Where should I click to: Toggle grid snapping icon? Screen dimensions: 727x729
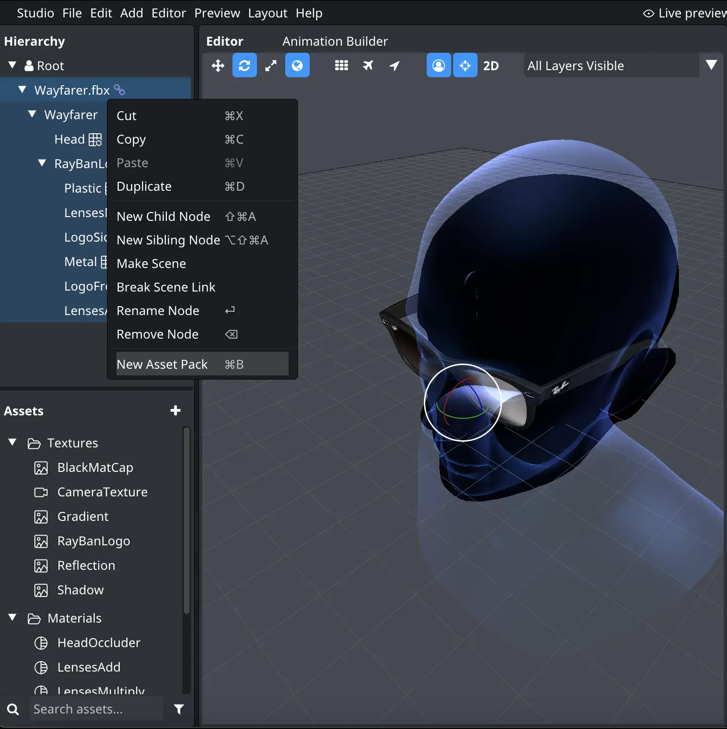click(x=341, y=65)
